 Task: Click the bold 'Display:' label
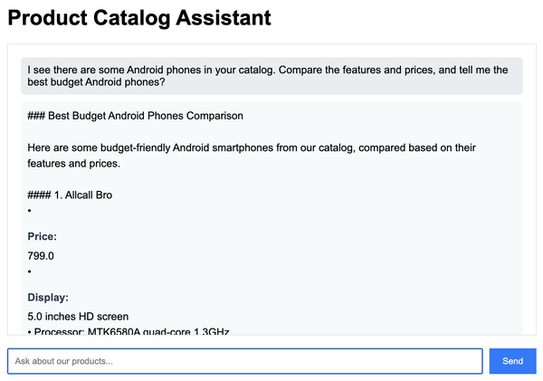[48, 297]
